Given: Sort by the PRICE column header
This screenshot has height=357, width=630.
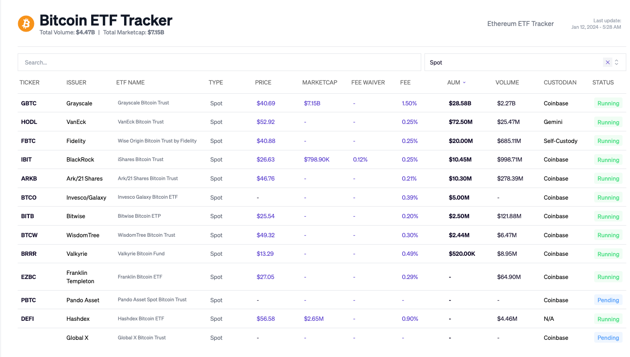Looking at the screenshot, I should pyautogui.click(x=263, y=83).
